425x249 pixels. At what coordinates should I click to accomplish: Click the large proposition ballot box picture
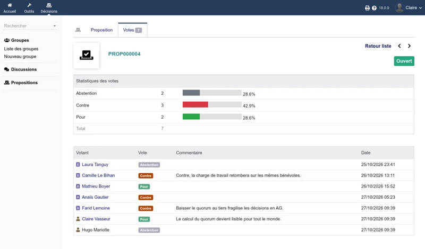[x=87, y=56]
